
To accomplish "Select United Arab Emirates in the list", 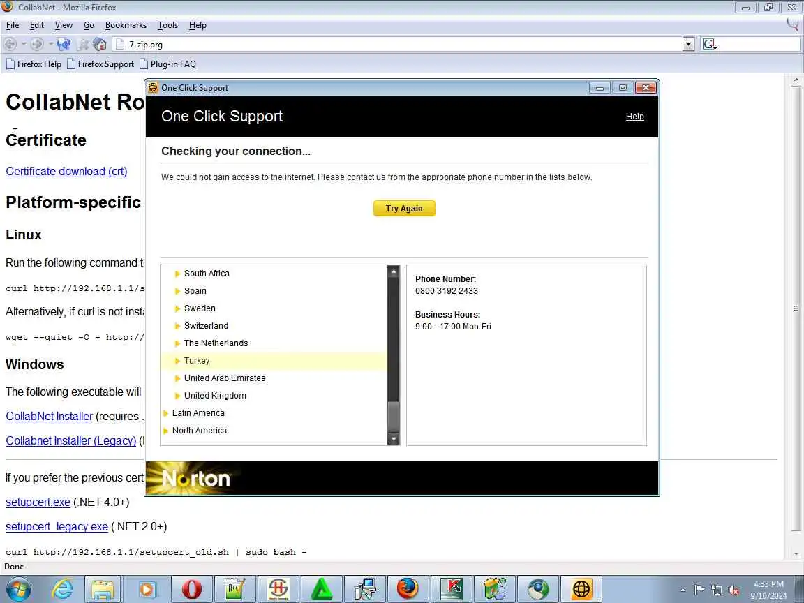I will point(225,378).
